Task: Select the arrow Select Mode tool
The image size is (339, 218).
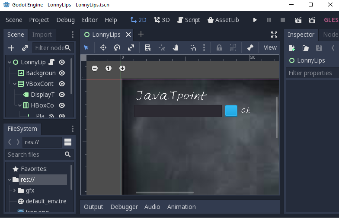Action: click(86, 47)
